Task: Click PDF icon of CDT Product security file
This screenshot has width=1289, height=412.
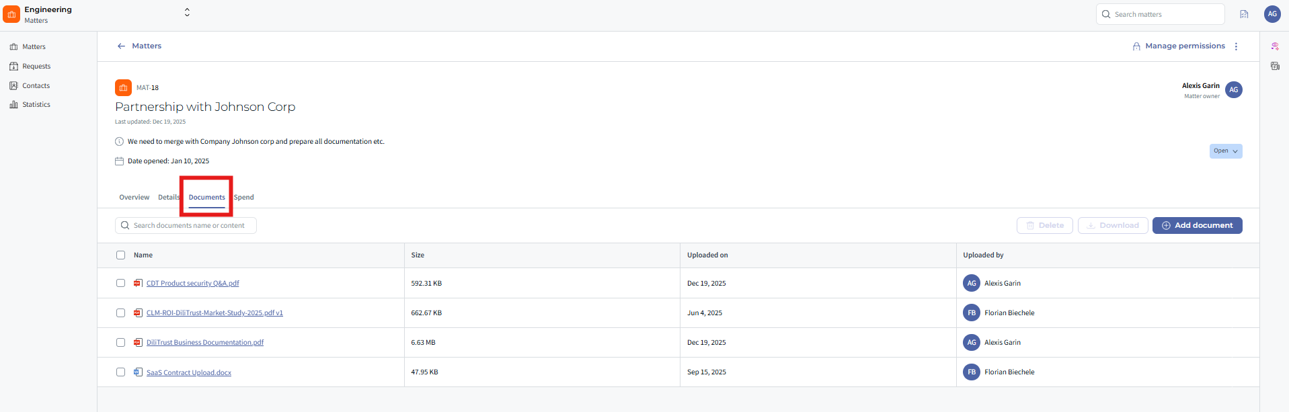Action: pos(138,284)
